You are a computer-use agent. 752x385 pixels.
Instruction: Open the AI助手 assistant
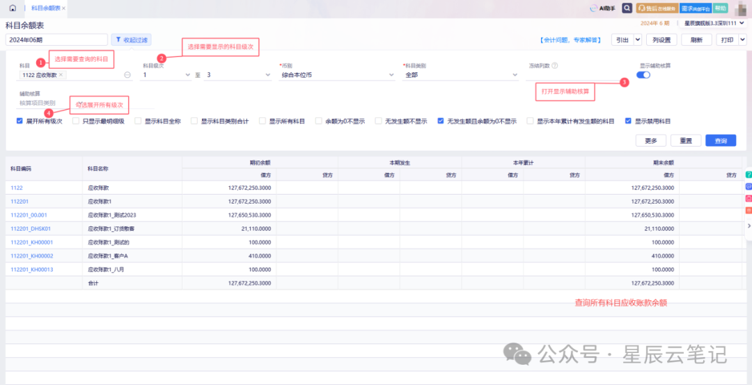coord(602,8)
